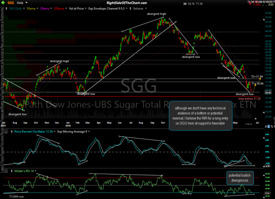Open the 20ema indicator dropdown
Screen dimensions: 275x199
[51, 9]
